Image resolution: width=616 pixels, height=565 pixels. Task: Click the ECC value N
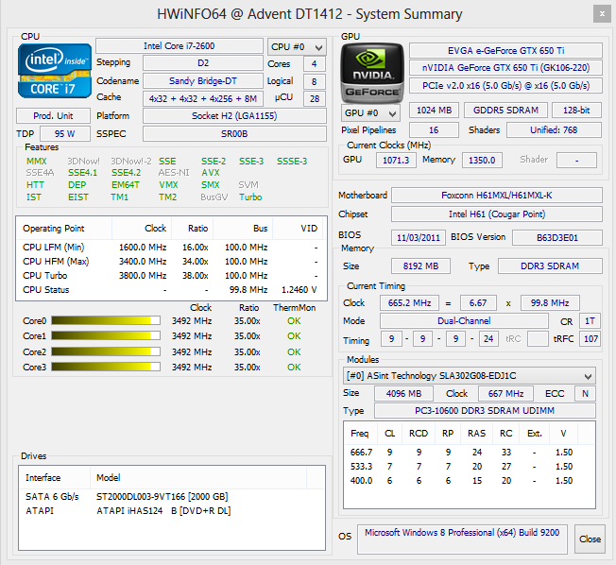(x=586, y=393)
